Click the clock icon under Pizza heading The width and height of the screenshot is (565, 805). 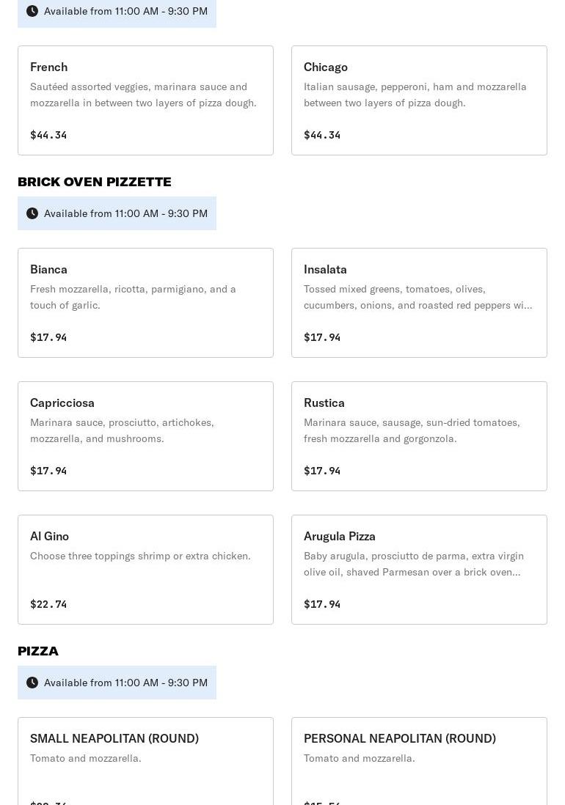[x=32, y=683]
